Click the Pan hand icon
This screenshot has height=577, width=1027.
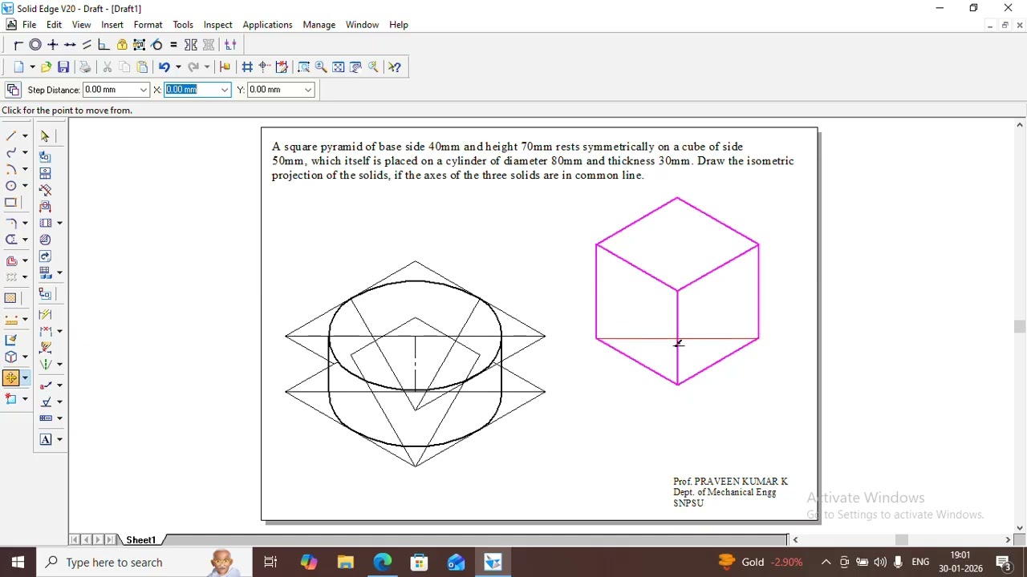tap(356, 67)
